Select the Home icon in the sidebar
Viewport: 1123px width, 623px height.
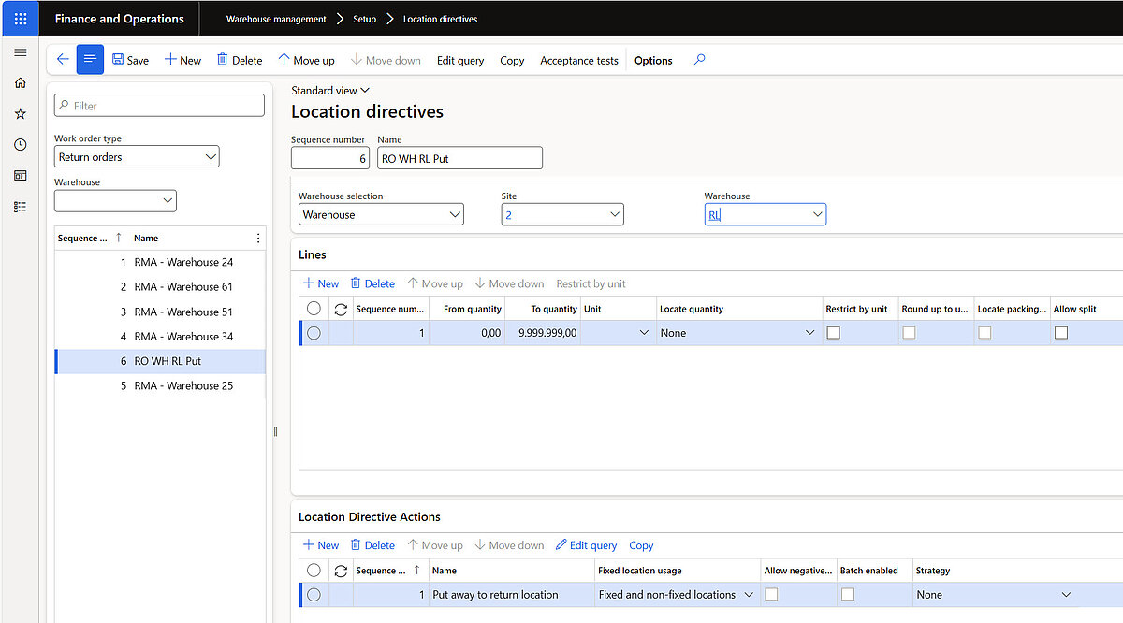click(x=20, y=82)
